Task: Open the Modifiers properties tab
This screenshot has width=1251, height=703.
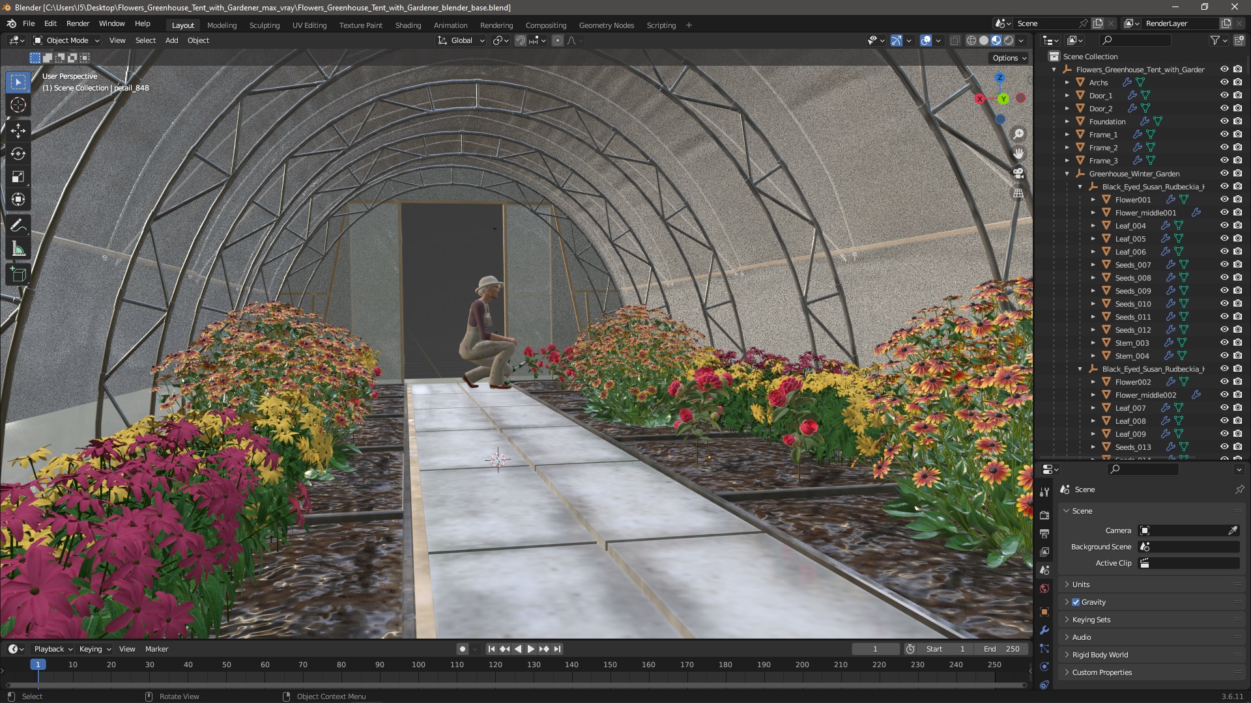Action: point(1044,630)
